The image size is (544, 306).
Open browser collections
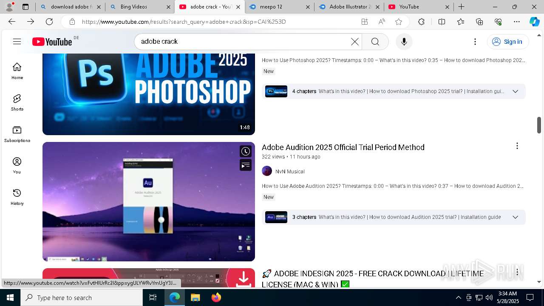[479, 22]
